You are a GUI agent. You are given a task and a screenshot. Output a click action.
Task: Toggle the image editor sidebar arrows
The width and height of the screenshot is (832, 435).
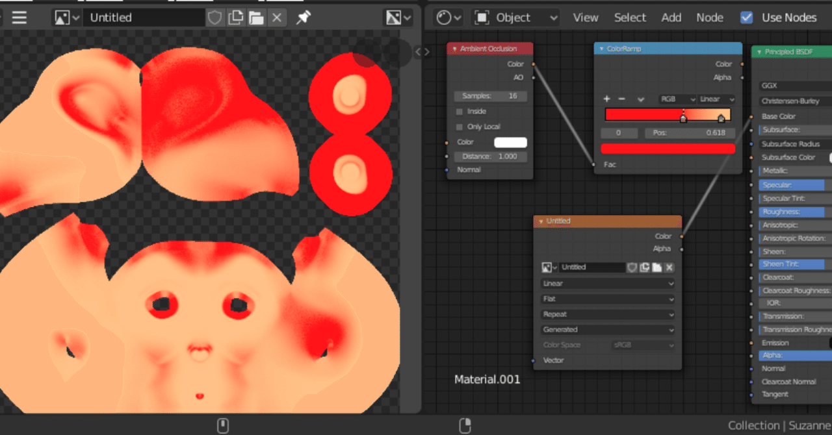[x=422, y=52]
